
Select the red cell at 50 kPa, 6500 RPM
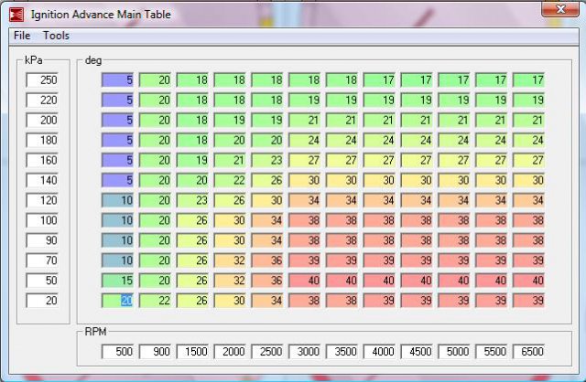pyautogui.click(x=529, y=281)
